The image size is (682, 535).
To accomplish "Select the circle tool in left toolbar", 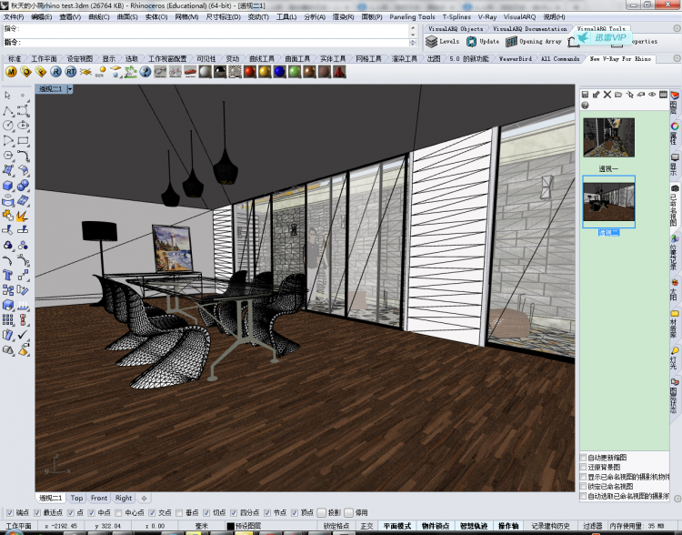I will click(x=8, y=126).
